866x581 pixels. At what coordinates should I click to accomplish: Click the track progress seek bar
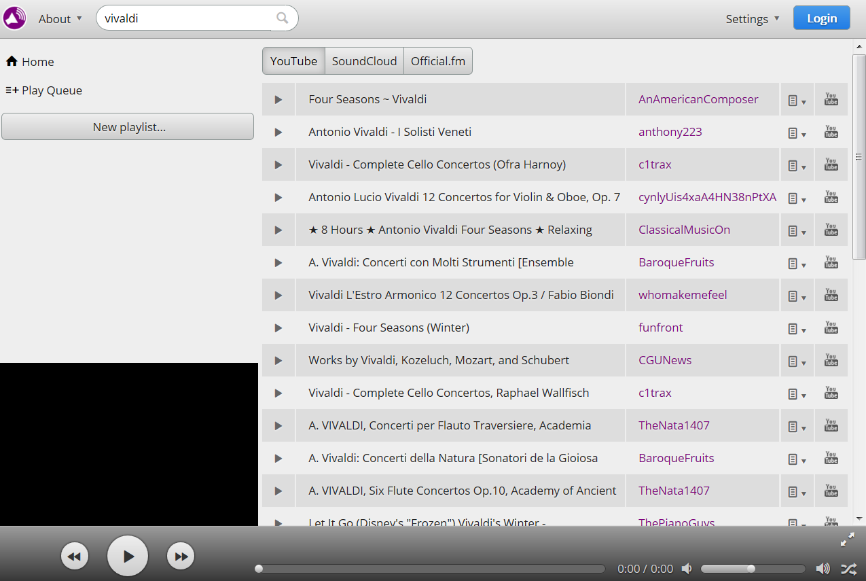pyautogui.click(x=430, y=569)
